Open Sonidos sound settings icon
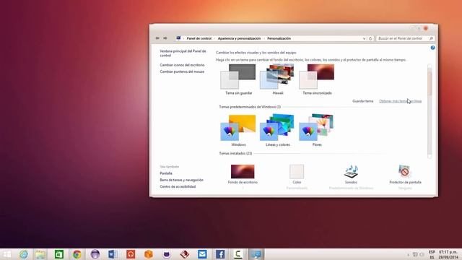462x260 pixels. pos(351,172)
